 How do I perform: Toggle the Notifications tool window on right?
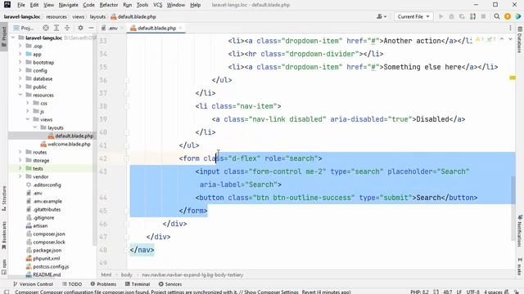pyautogui.click(x=520, y=231)
